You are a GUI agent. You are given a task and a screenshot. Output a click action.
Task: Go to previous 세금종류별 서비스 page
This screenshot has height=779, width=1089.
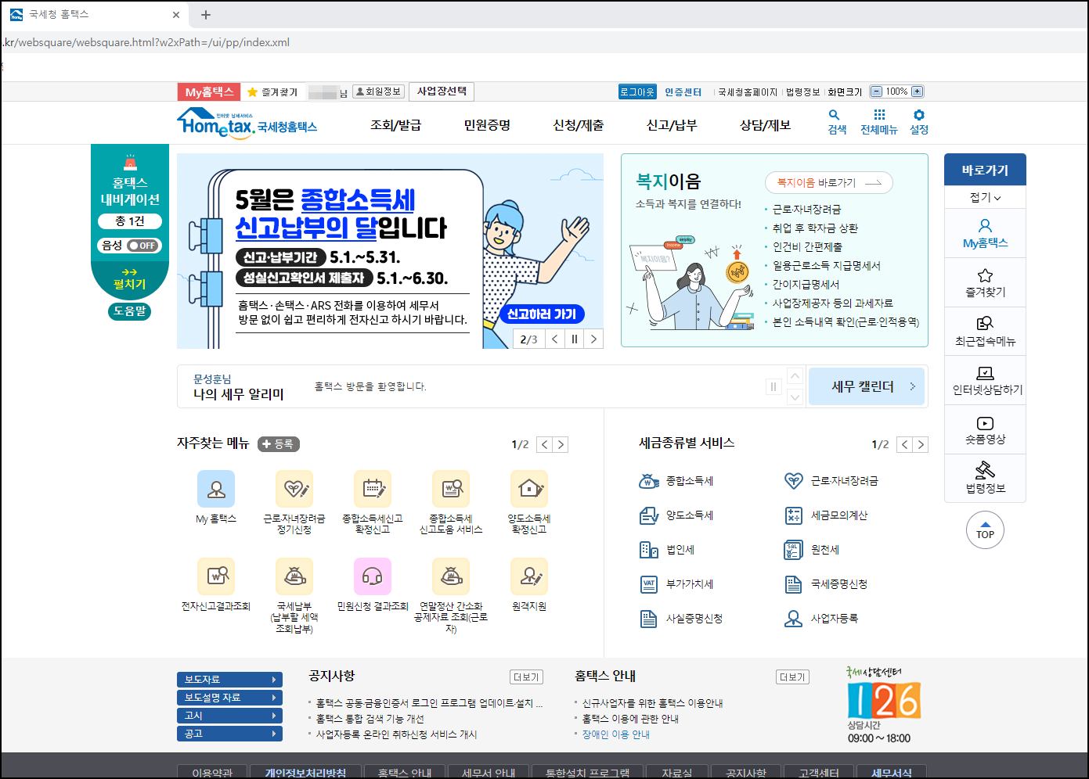[x=905, y=444]
